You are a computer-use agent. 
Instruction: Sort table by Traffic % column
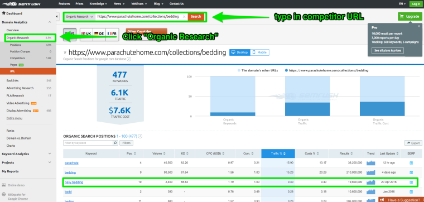click(278, 153)
